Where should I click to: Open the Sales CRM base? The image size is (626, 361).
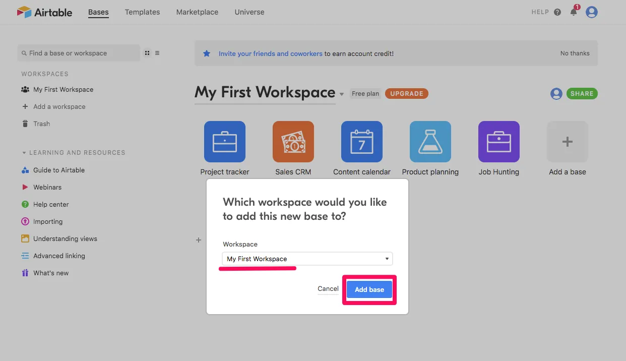293,142
